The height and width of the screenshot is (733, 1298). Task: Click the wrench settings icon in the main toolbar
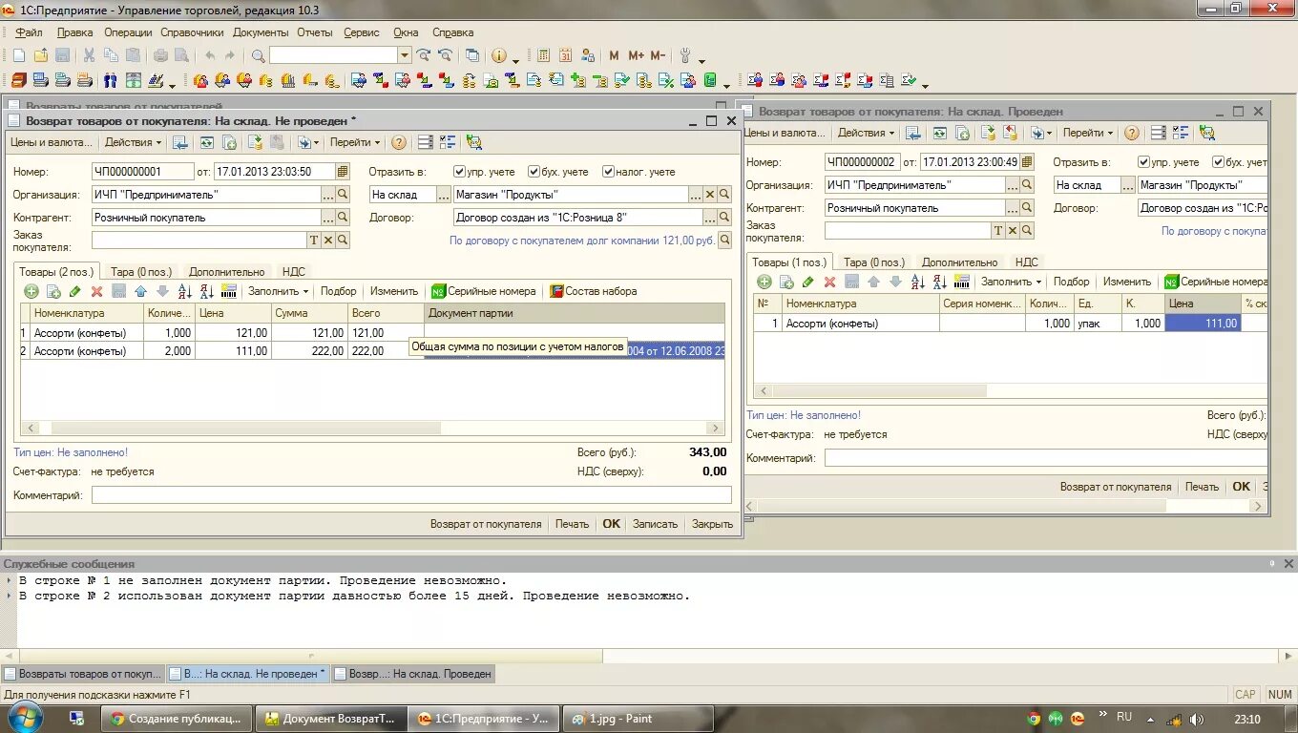point(685,55)
